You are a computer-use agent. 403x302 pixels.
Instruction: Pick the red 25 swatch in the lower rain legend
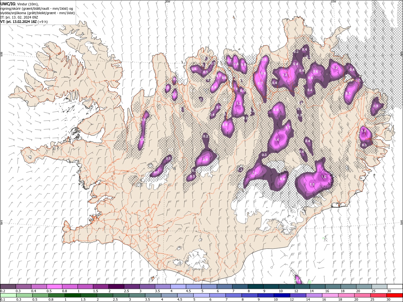[379, 295]
